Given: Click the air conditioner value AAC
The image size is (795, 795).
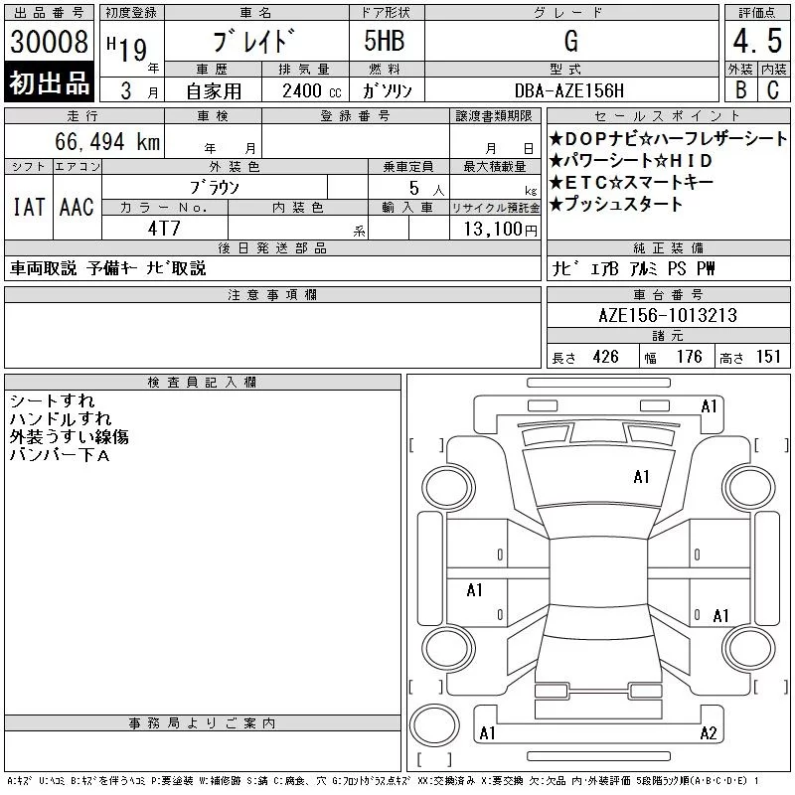Looking at the screenshot, I should [77, 207].
